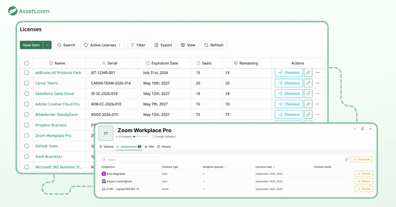
Task: Check the Dropbox Business checkbox
Action: (27, 125)
